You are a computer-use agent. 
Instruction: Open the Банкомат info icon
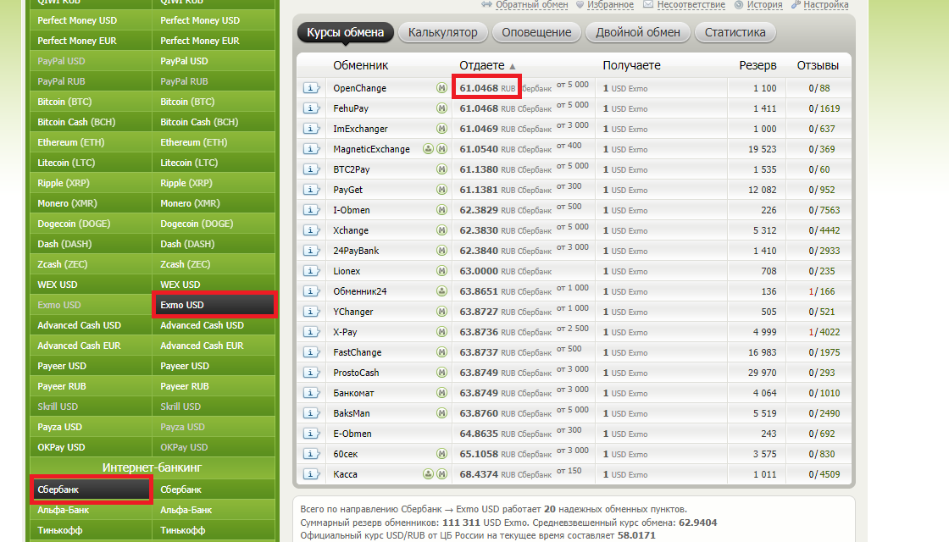click(x=311, y=393)
